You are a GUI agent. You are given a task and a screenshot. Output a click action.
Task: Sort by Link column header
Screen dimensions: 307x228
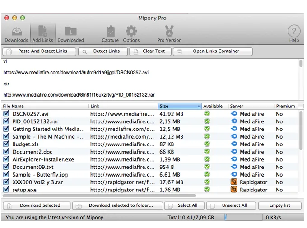[123, 106]
